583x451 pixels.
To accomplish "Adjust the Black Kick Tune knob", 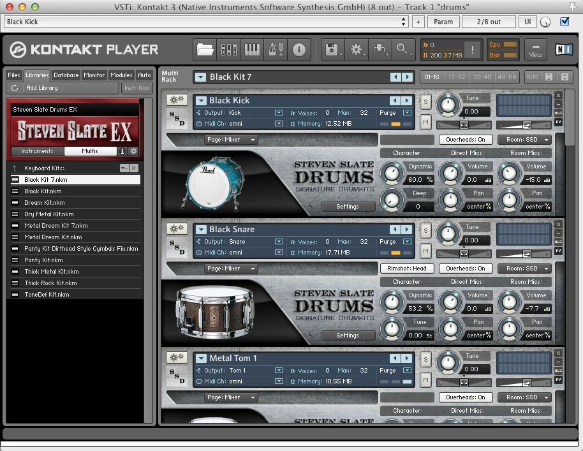I will pyautogui.click(x=448, y=105).
